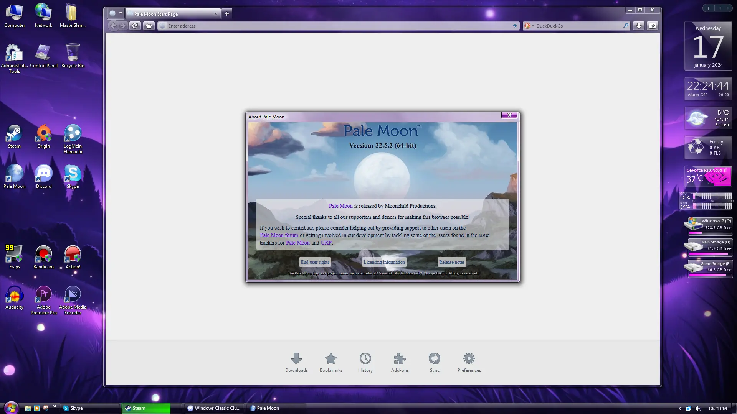Expand the quick launch overflow chevron
This screenshot has width=737, height=414.
pos(55,406)
